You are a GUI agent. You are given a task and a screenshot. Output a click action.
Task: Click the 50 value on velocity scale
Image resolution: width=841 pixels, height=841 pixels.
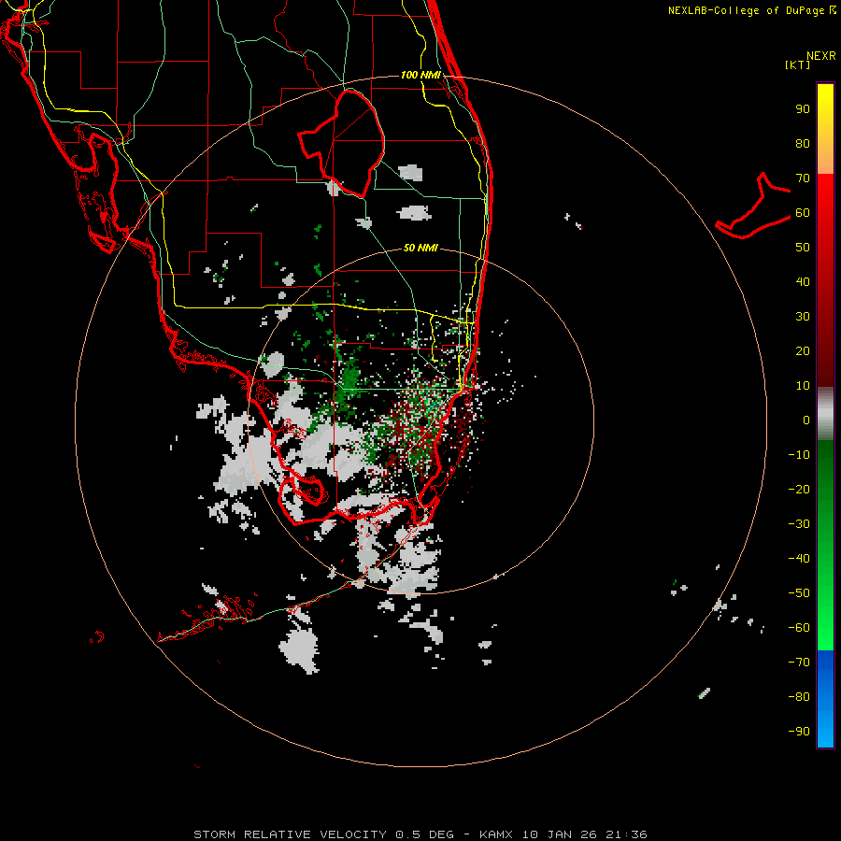coord(803,248)
